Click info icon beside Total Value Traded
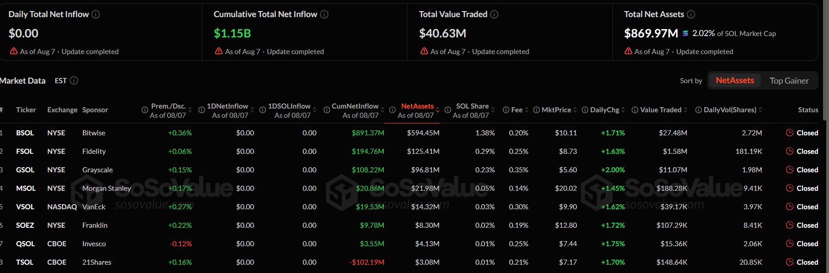This screenshot has width=829, height=273. click(x=494, y=14)
